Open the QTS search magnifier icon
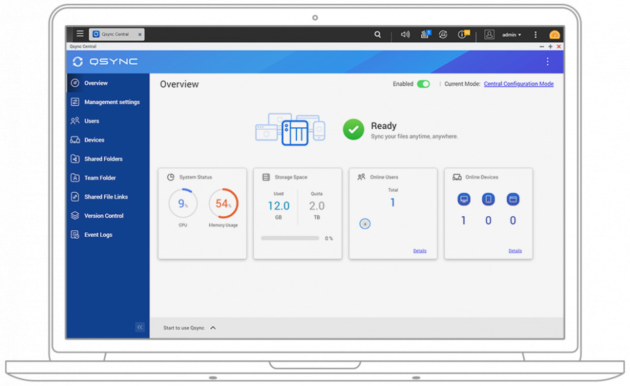The width and height of the screenshot is (630, 386). (378, 34)
